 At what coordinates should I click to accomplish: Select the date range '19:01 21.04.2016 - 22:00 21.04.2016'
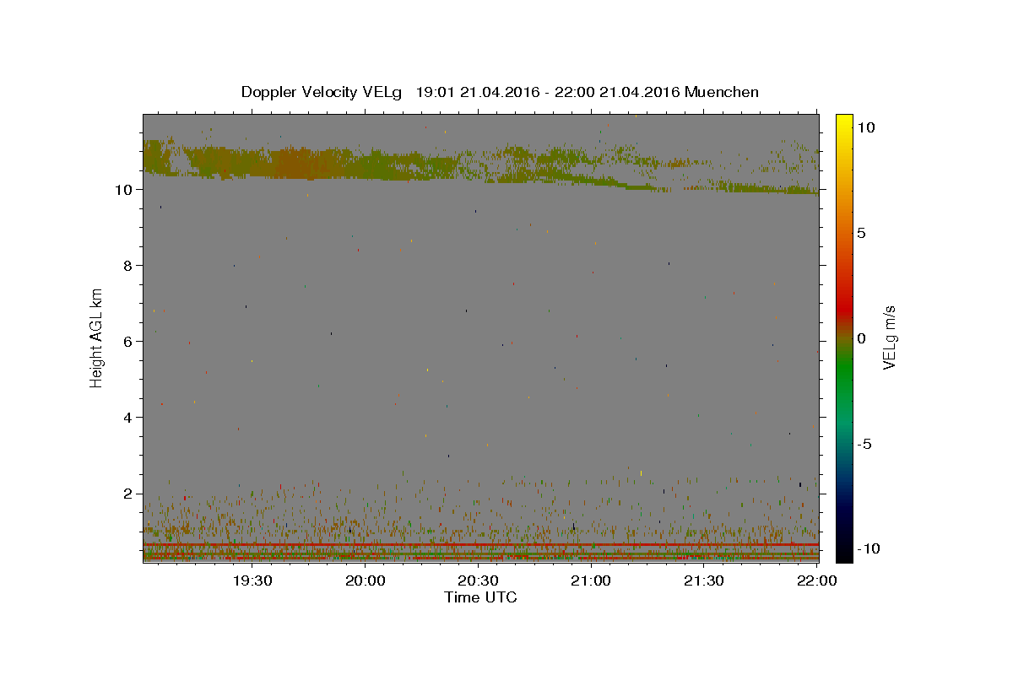click(x=548, y=92)
